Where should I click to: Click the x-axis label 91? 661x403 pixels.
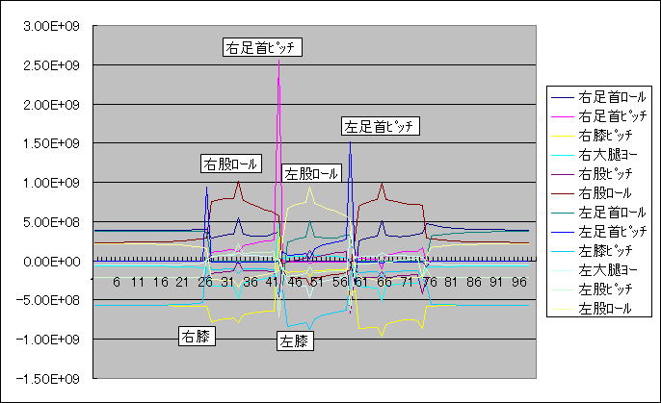click(496, 282)
